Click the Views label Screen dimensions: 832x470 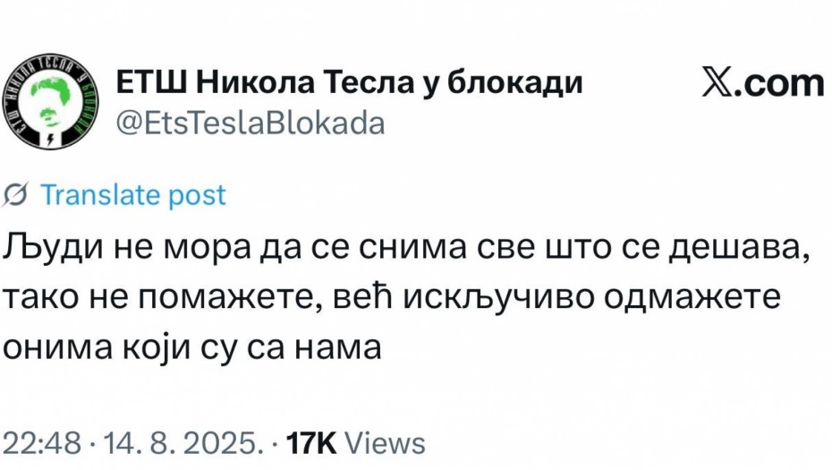[x=385, y=442]
